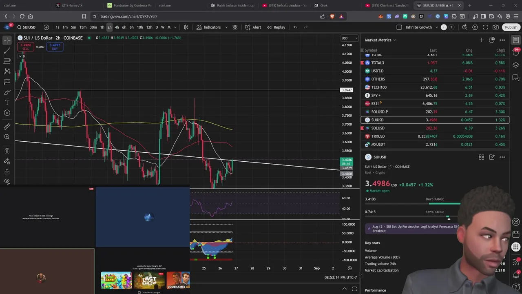Switch to 1h timeframe
Viewport: 522px width, 294px height.
(102, 27)
